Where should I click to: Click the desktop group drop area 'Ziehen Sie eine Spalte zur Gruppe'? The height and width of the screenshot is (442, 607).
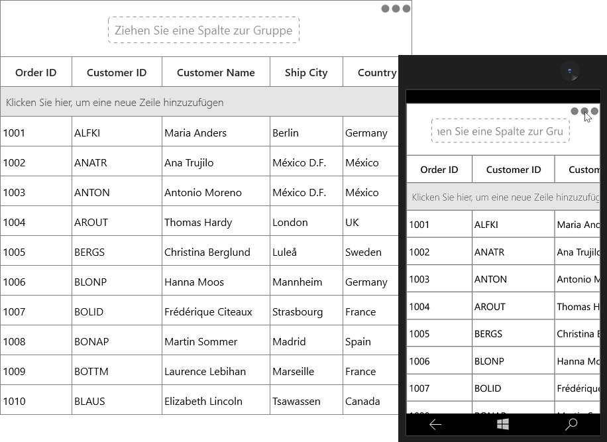(x=203, y=30)
